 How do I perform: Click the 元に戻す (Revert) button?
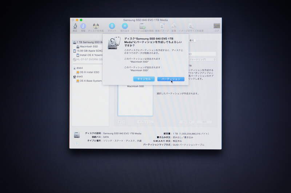click(x=187, y=122)
